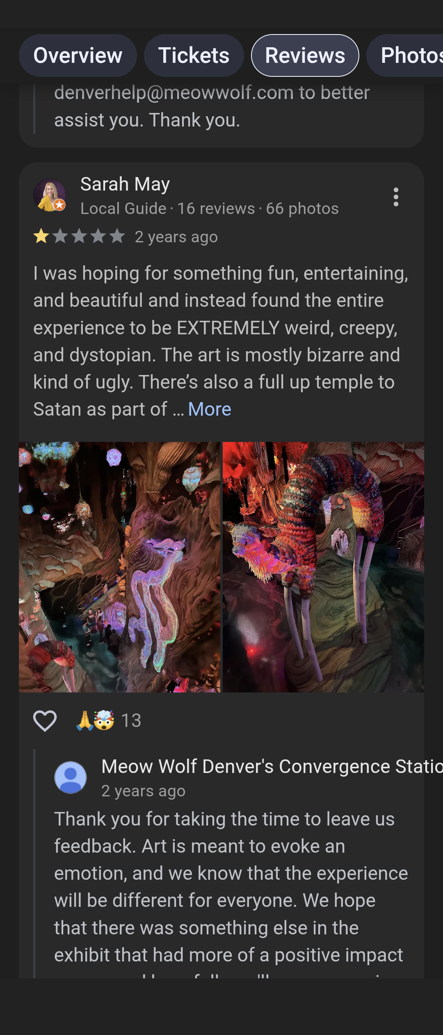This screenshot has height=1035, width=443.
Task: Select the Reviews tab
Action: tap(305, 55)
